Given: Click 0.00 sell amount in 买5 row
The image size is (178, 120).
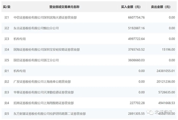Looking at the screenshot, I should [x=172, y=60].
